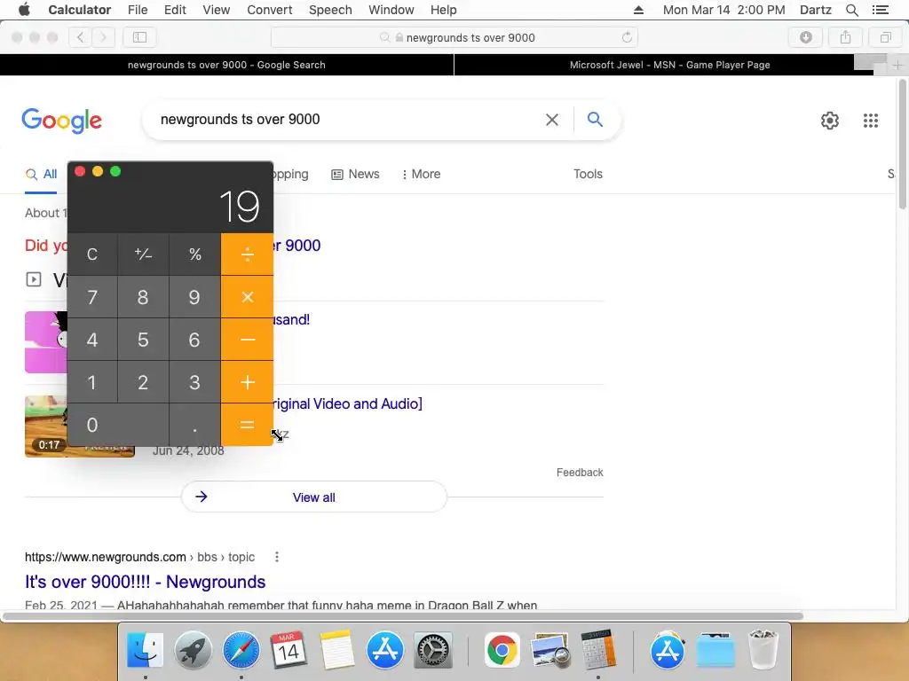This screenshot has width=909, height=681.
Task: Open Finder from the Dock
Action: pos(145,650)
